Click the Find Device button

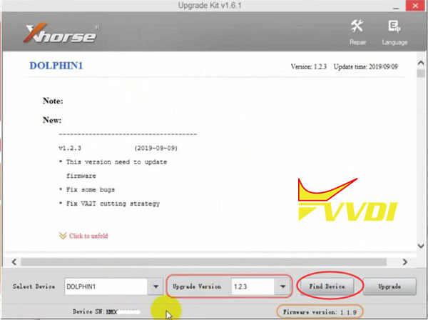[327, 286]
